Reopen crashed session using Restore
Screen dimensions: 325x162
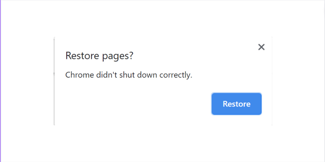[236, 104]
